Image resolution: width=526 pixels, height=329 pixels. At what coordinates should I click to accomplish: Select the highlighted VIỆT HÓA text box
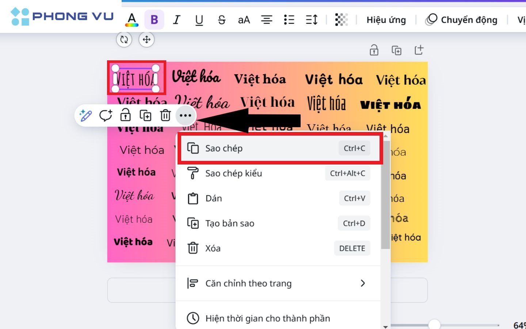[136, 79]
